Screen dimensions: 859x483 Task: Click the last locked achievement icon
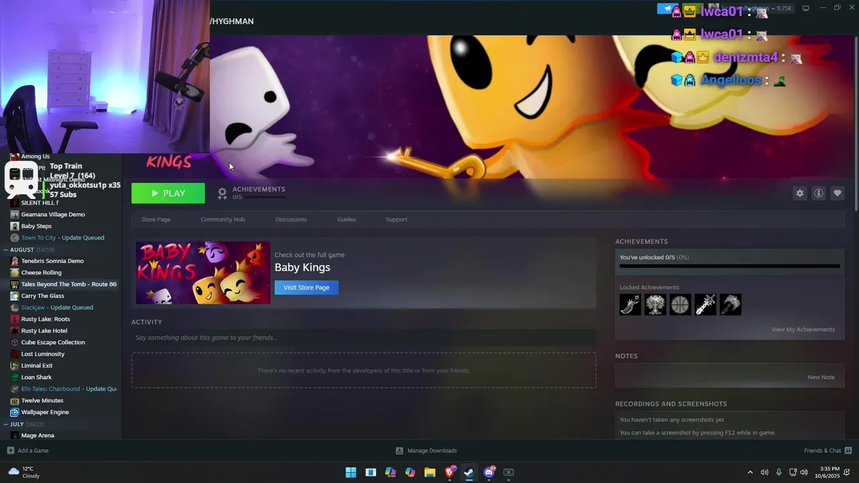[730, 305]
